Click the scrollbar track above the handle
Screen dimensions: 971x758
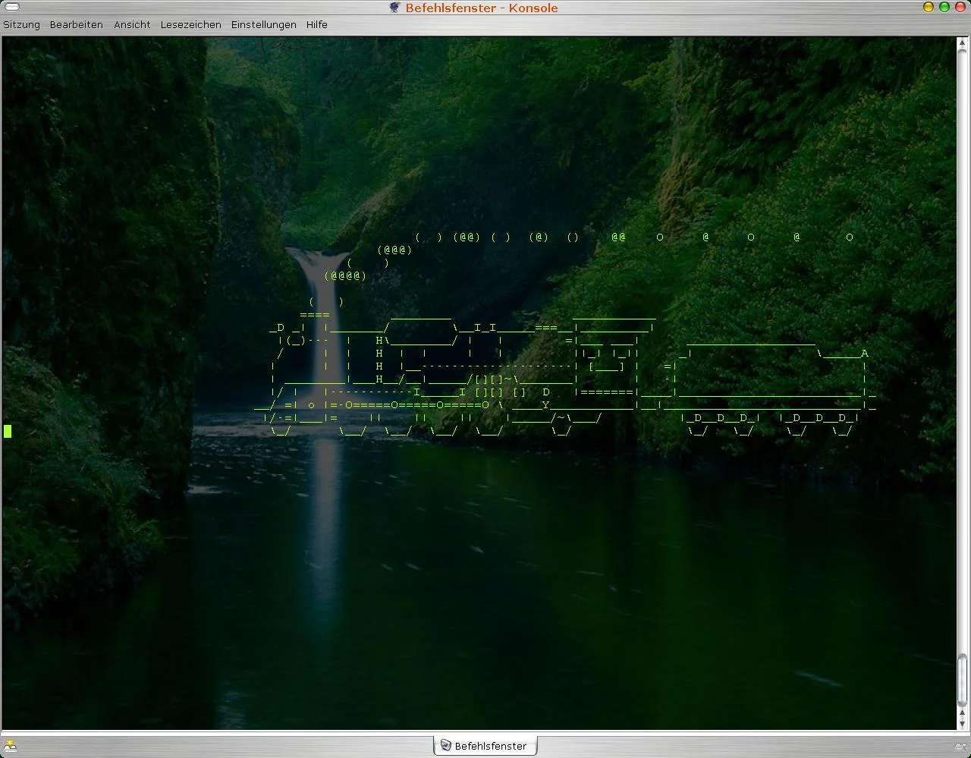pyautogui.click(x=963, y=341)
